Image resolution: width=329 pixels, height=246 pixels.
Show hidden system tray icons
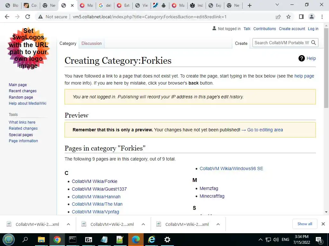260,240
